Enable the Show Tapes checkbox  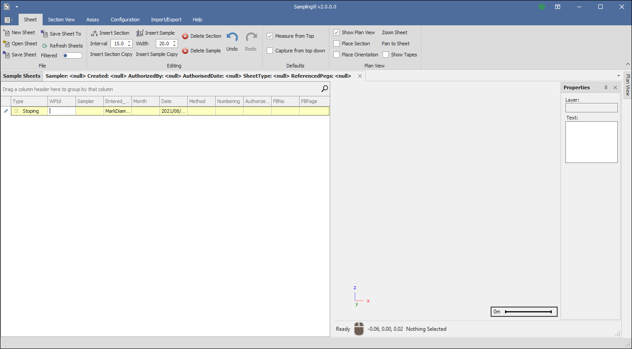coord(386,55)
